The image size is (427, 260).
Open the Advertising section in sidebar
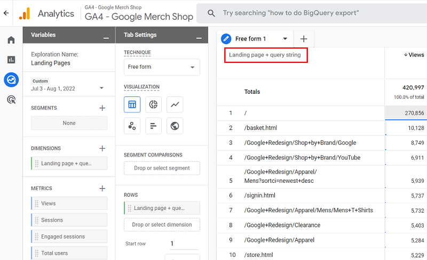click(11, 100)
